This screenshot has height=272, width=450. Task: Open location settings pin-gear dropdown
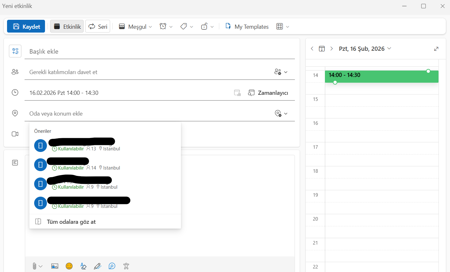click(x=281, y=114)
